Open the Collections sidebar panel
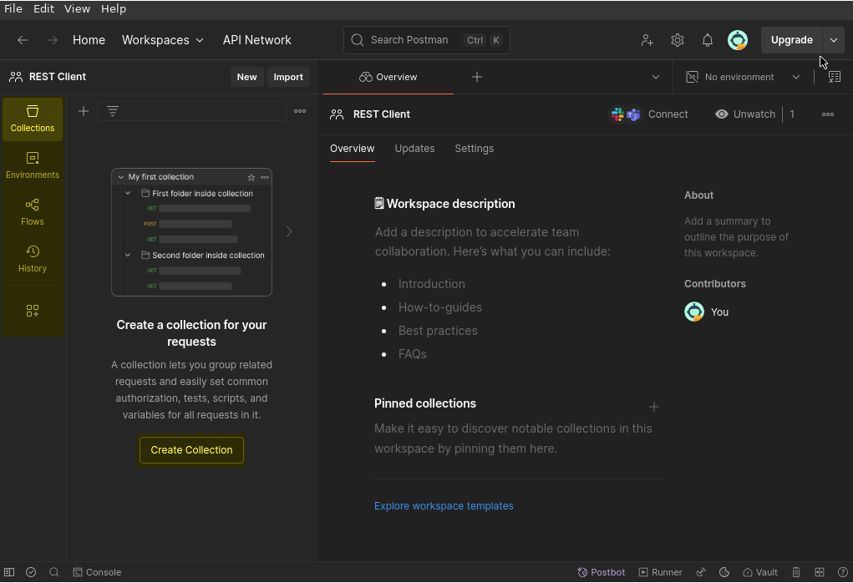Screen dimensions: 853x583 (33, 119)
